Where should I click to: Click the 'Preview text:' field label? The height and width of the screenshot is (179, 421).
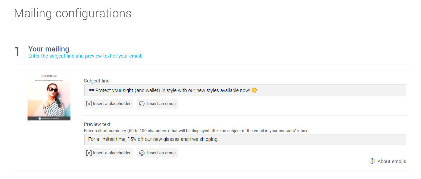(x=98, y=124)
